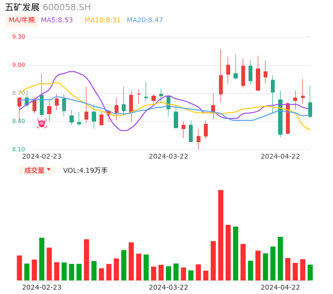Click the 2024-02-23 date under the volume chart

(x=42, y=287)
